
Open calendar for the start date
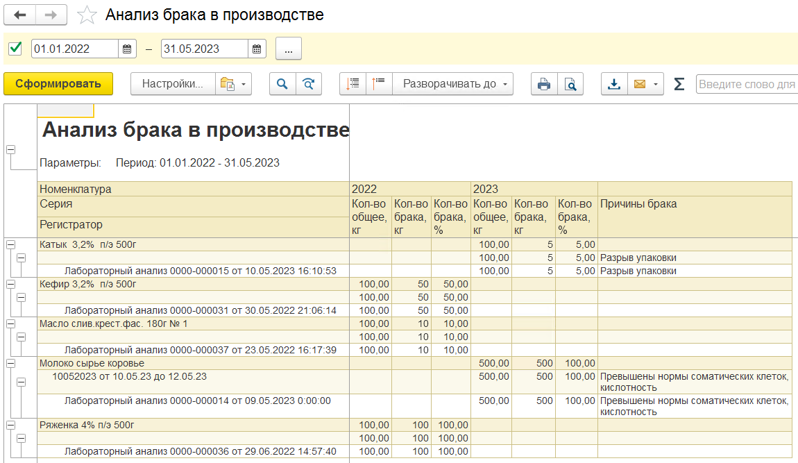pos(127,49)
